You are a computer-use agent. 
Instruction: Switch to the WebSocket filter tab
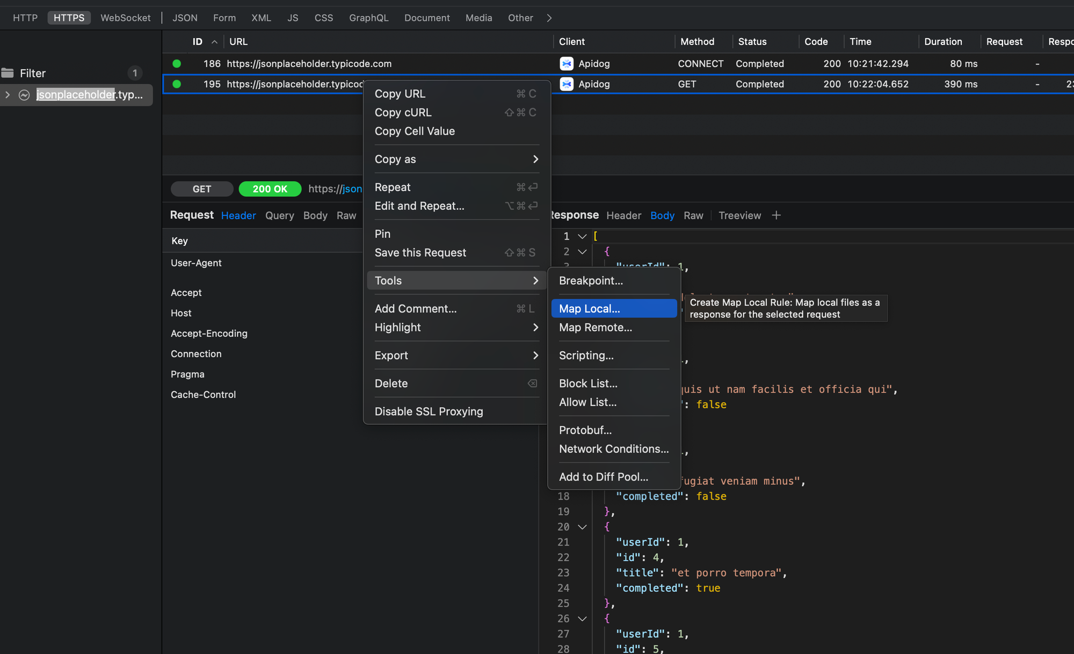click(x=125, y=18)
